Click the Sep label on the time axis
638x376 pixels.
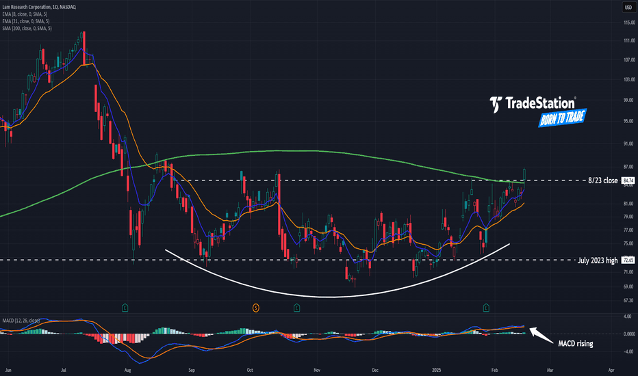tap(192, 371)
